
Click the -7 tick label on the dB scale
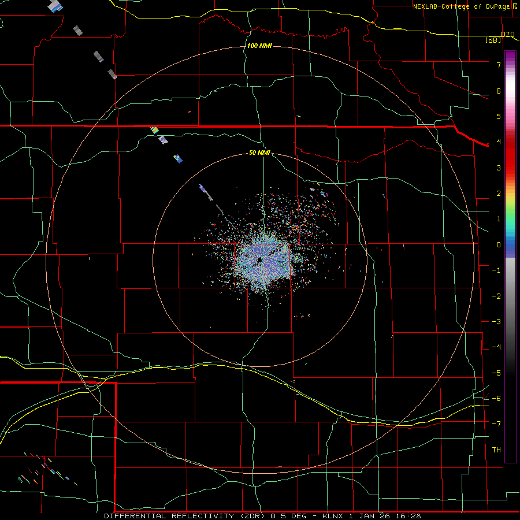[496, 424]
